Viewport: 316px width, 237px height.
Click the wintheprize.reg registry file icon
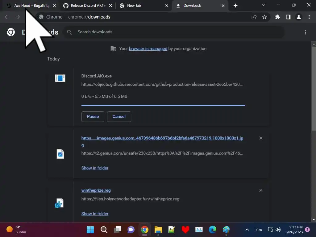pos(59,203)
